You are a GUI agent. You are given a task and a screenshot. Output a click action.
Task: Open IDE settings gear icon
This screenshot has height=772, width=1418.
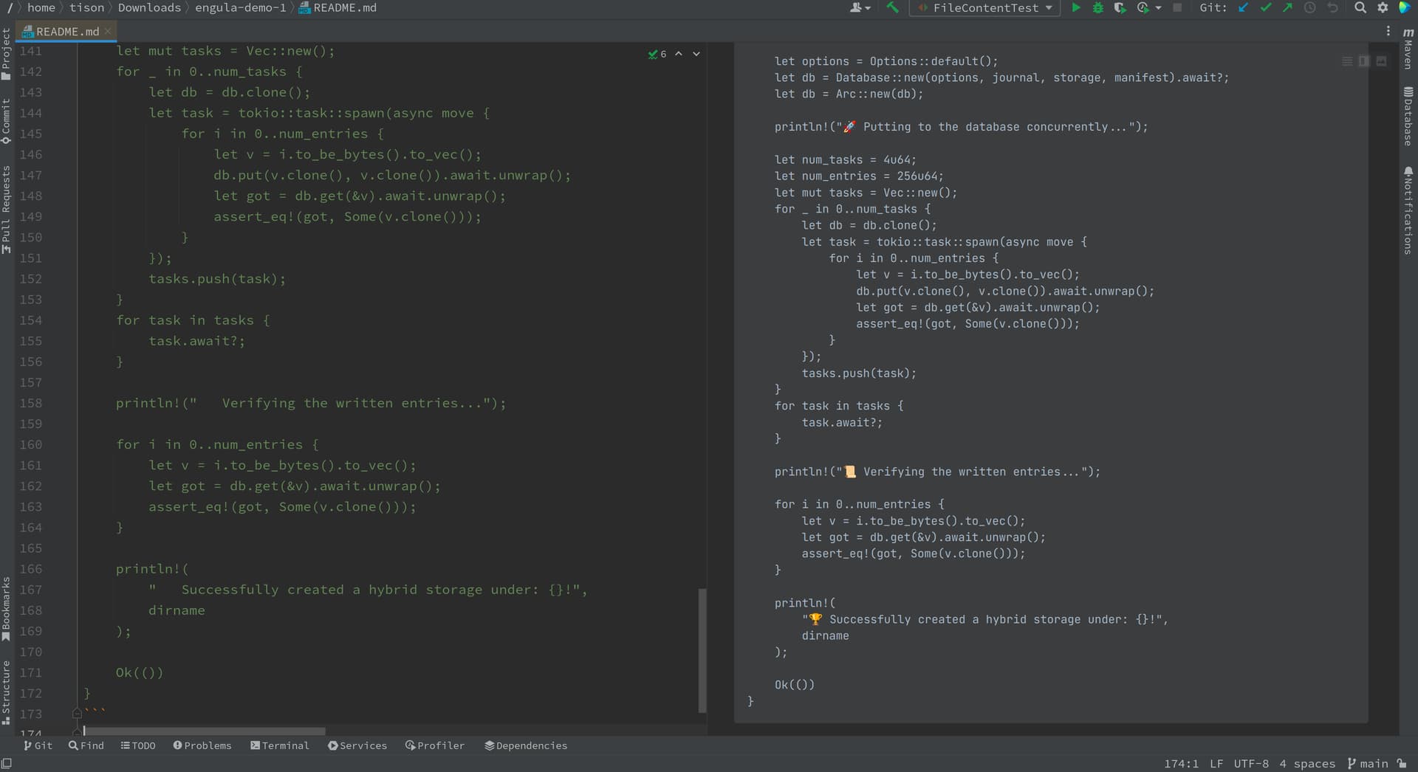pyautogui.click(x=1383, y=7)
